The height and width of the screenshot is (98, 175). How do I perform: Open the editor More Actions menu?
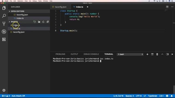click(172, 7)
